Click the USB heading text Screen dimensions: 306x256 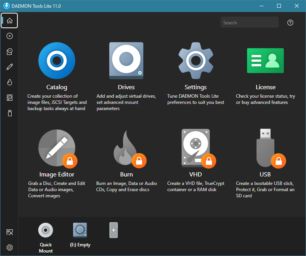pos(265,174)
